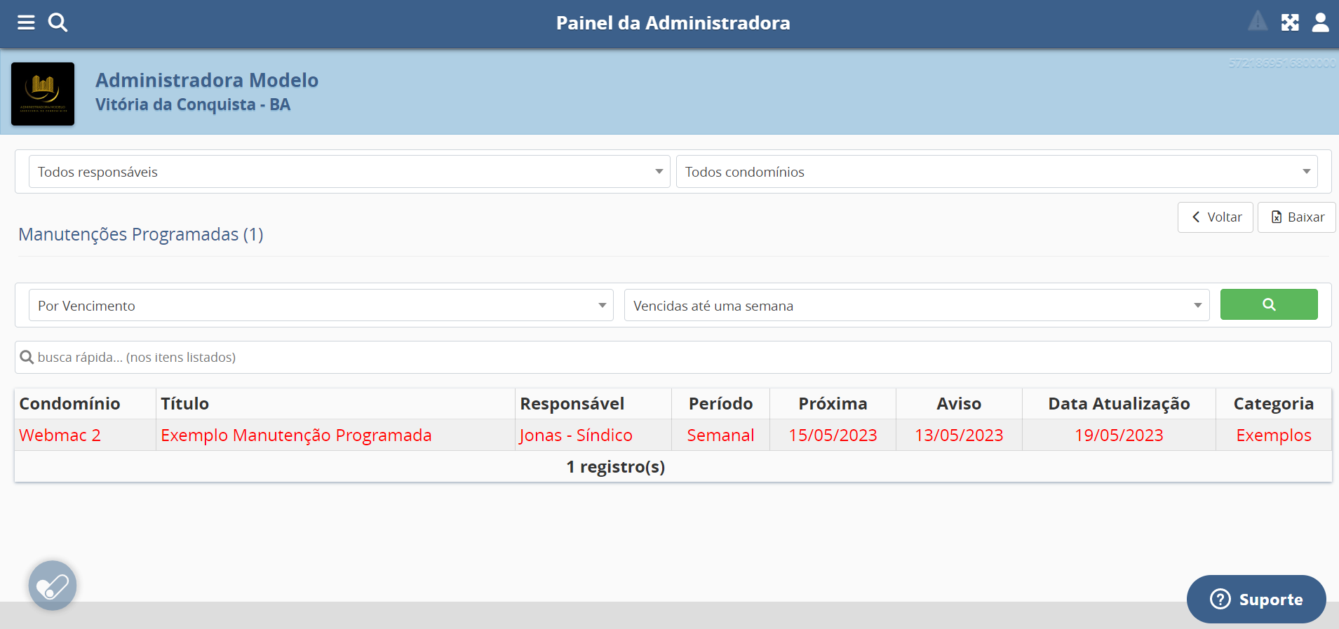This screenshot has height=629, width=1339.
Task: Click the search magnifier in header
Action: coord(58,22)
